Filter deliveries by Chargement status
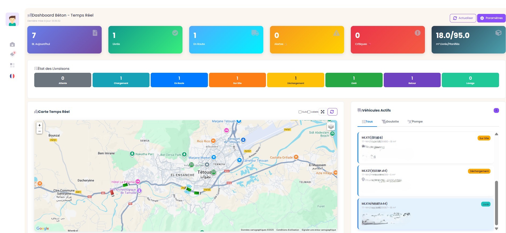Screen dimensions: 506x233 click(x=121, y=80)
